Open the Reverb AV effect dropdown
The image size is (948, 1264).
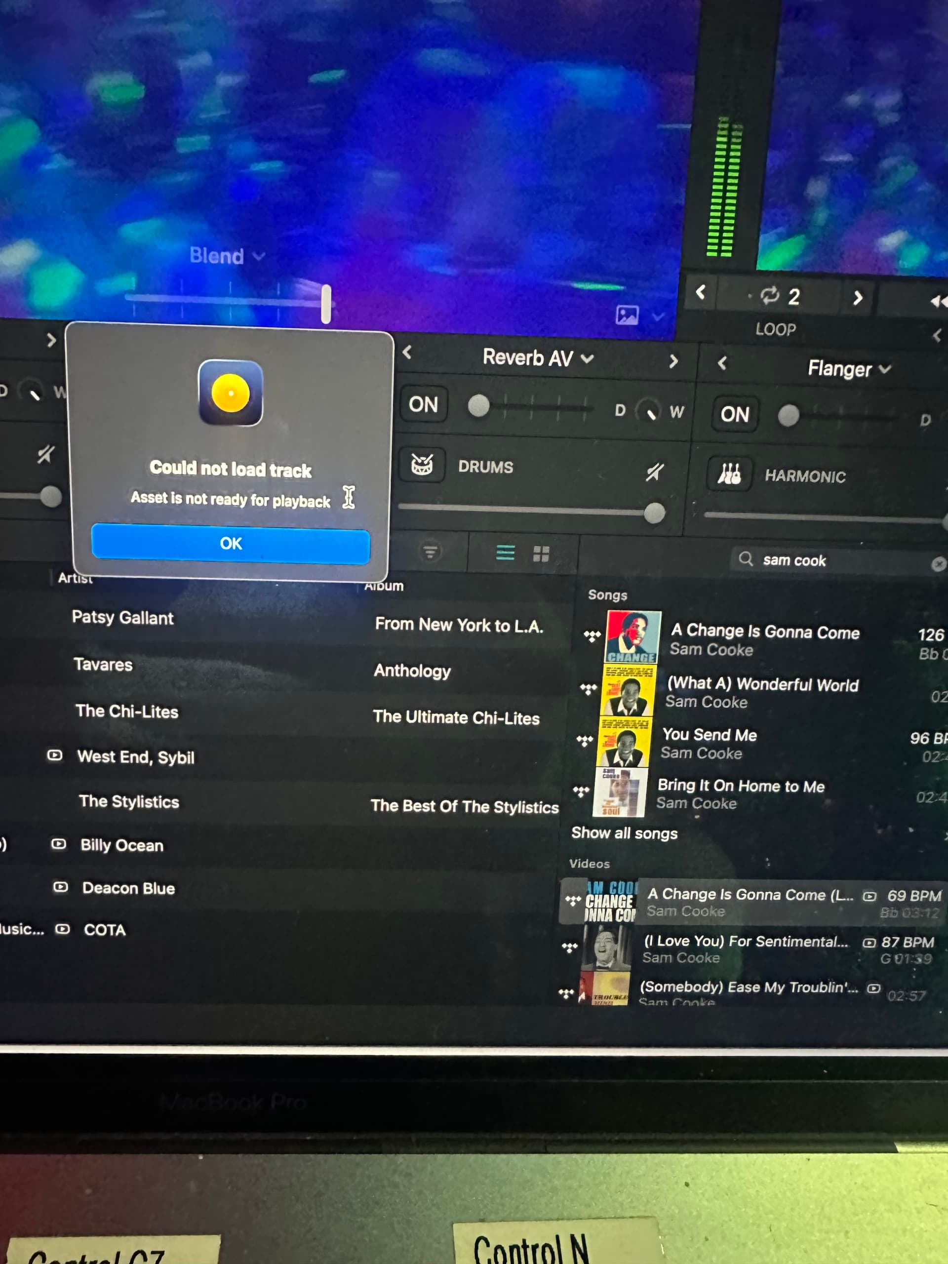(x=537, y=358)
